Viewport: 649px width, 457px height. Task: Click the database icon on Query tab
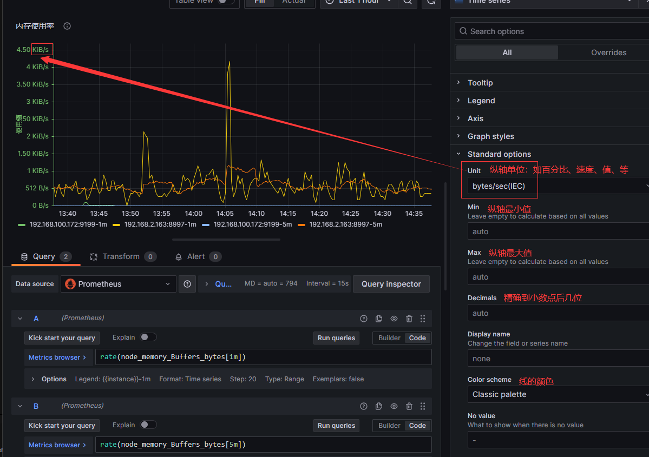click(24, 257)
